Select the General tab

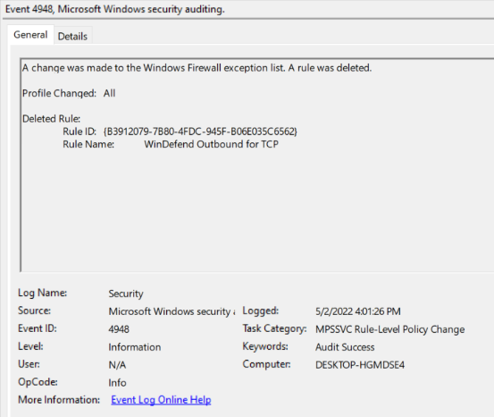(30, 35)
